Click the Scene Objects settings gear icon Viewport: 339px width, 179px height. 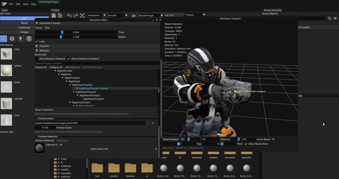click(x=335, y=18)
